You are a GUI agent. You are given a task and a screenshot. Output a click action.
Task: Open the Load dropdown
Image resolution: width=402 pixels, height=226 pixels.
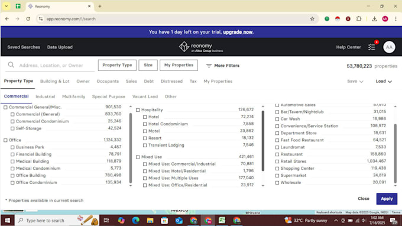click(384, 81)
